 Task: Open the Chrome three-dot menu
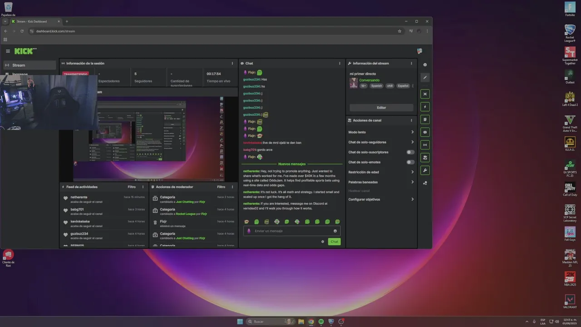pos(427,31)
